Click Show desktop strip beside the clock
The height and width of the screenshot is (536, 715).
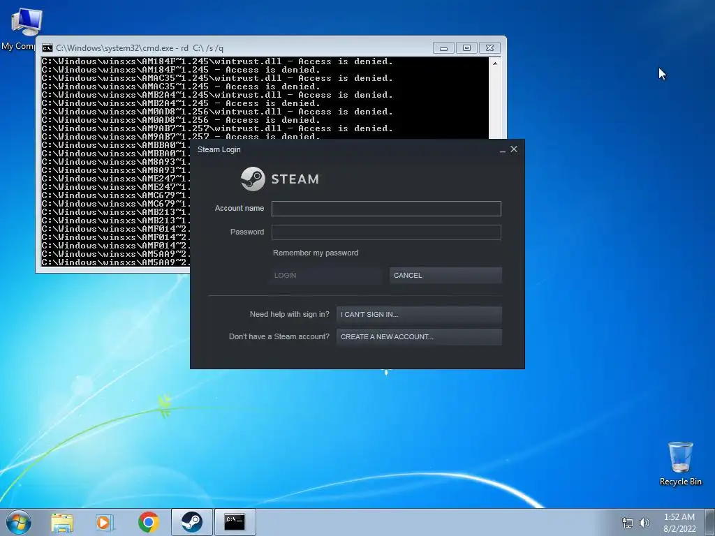pyautogui.click(x=710, y=522)
